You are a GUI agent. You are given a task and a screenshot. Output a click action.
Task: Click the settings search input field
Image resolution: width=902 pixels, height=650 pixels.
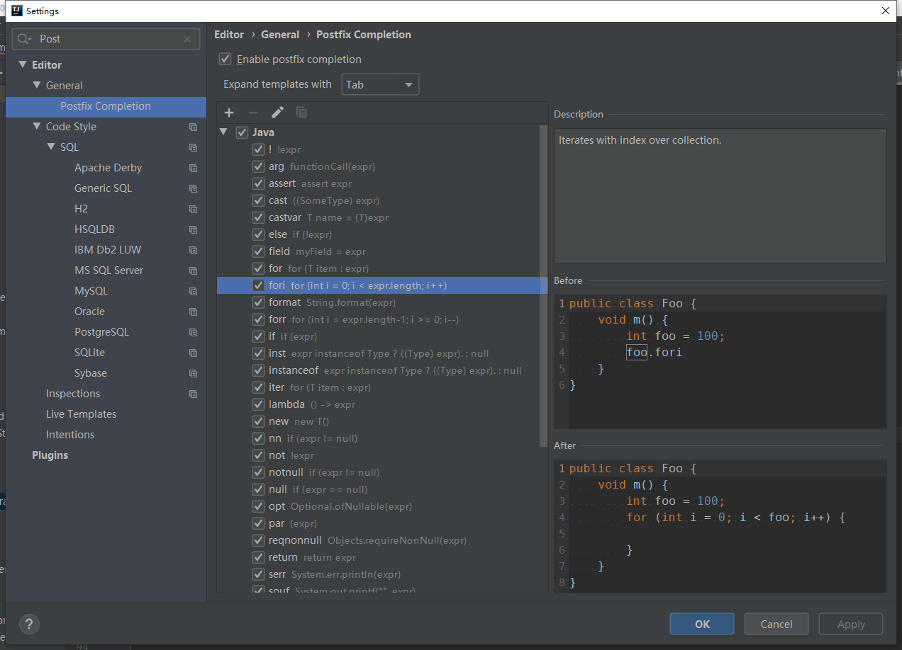[x=106, y=39]
